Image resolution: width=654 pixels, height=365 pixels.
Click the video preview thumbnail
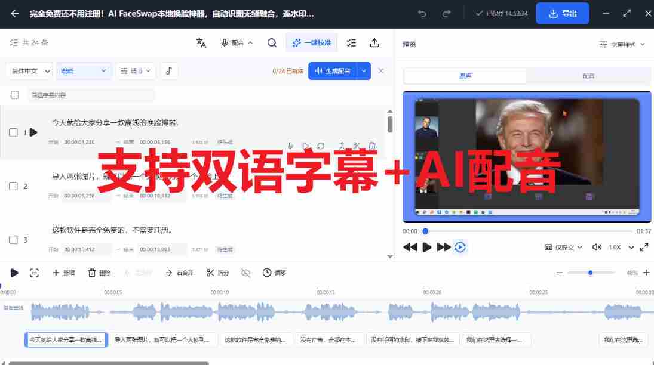point(527,157)
